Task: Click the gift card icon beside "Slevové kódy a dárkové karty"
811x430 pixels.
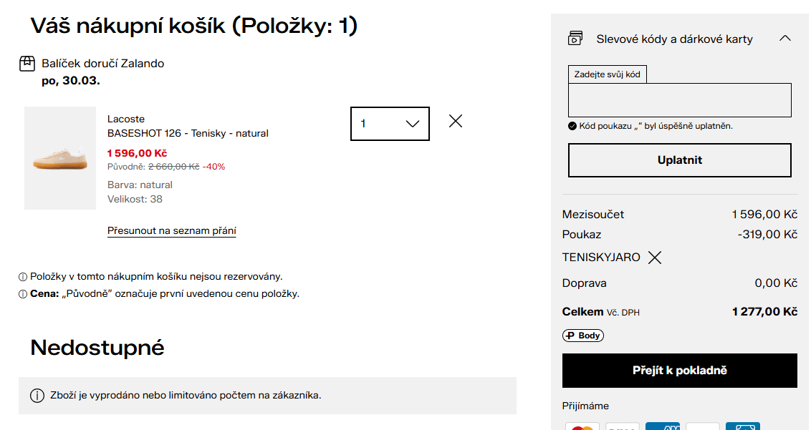Action: [x=574, y=39]
